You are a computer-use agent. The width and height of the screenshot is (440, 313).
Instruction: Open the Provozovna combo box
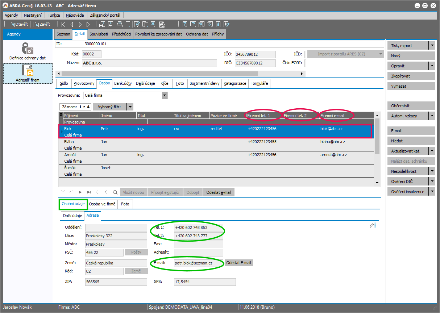(x=165, y=95)
